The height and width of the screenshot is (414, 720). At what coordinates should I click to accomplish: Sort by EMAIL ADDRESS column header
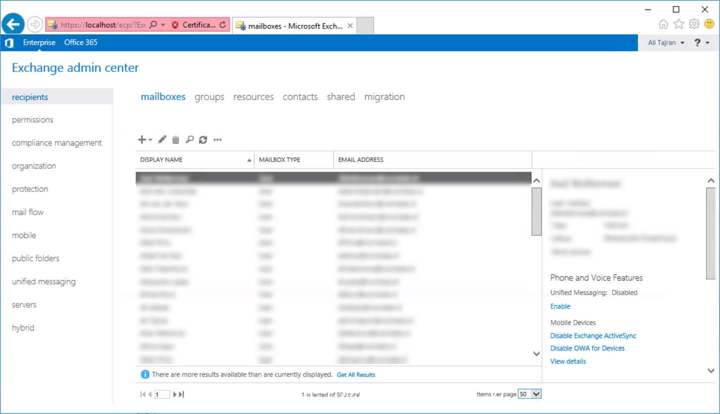coord(433,160)
